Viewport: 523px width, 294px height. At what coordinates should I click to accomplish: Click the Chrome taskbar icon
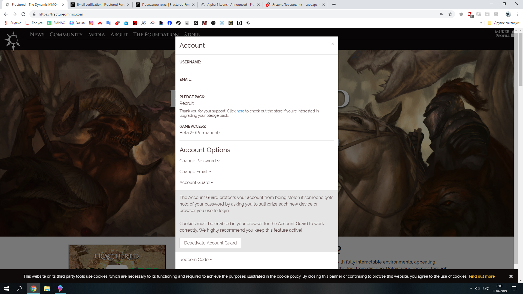coord(34,289)
